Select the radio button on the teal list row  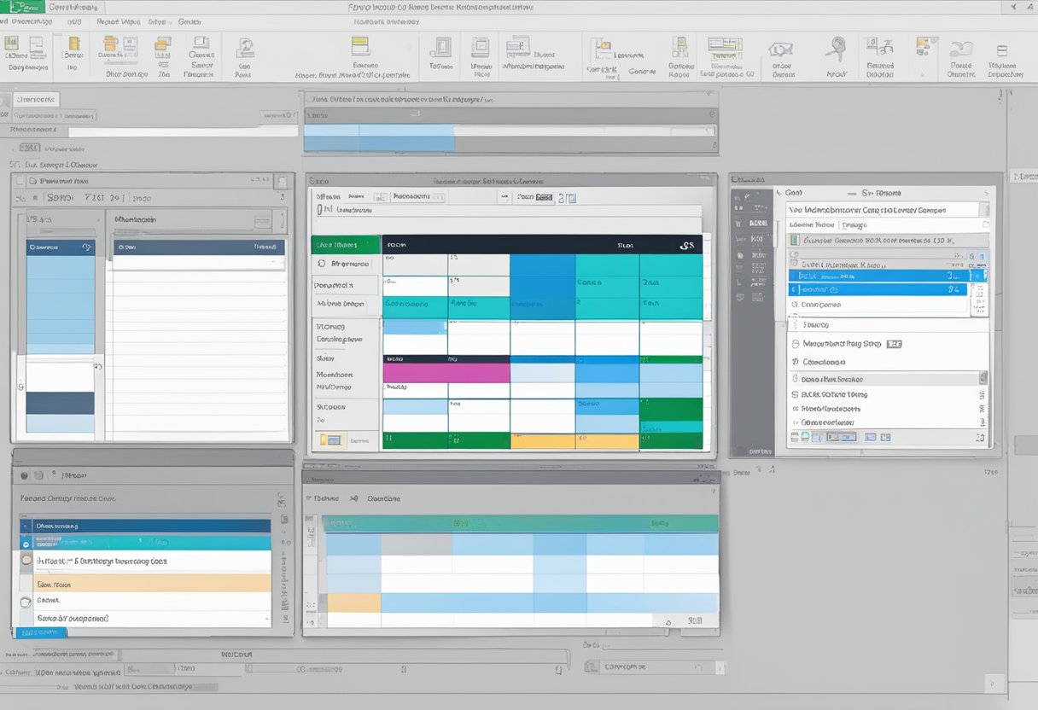(x=26, y=543)
